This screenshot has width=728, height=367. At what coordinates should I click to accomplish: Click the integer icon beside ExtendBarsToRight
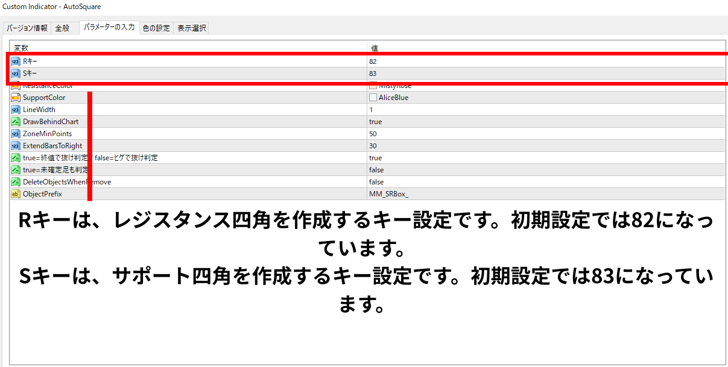[16, 146]
